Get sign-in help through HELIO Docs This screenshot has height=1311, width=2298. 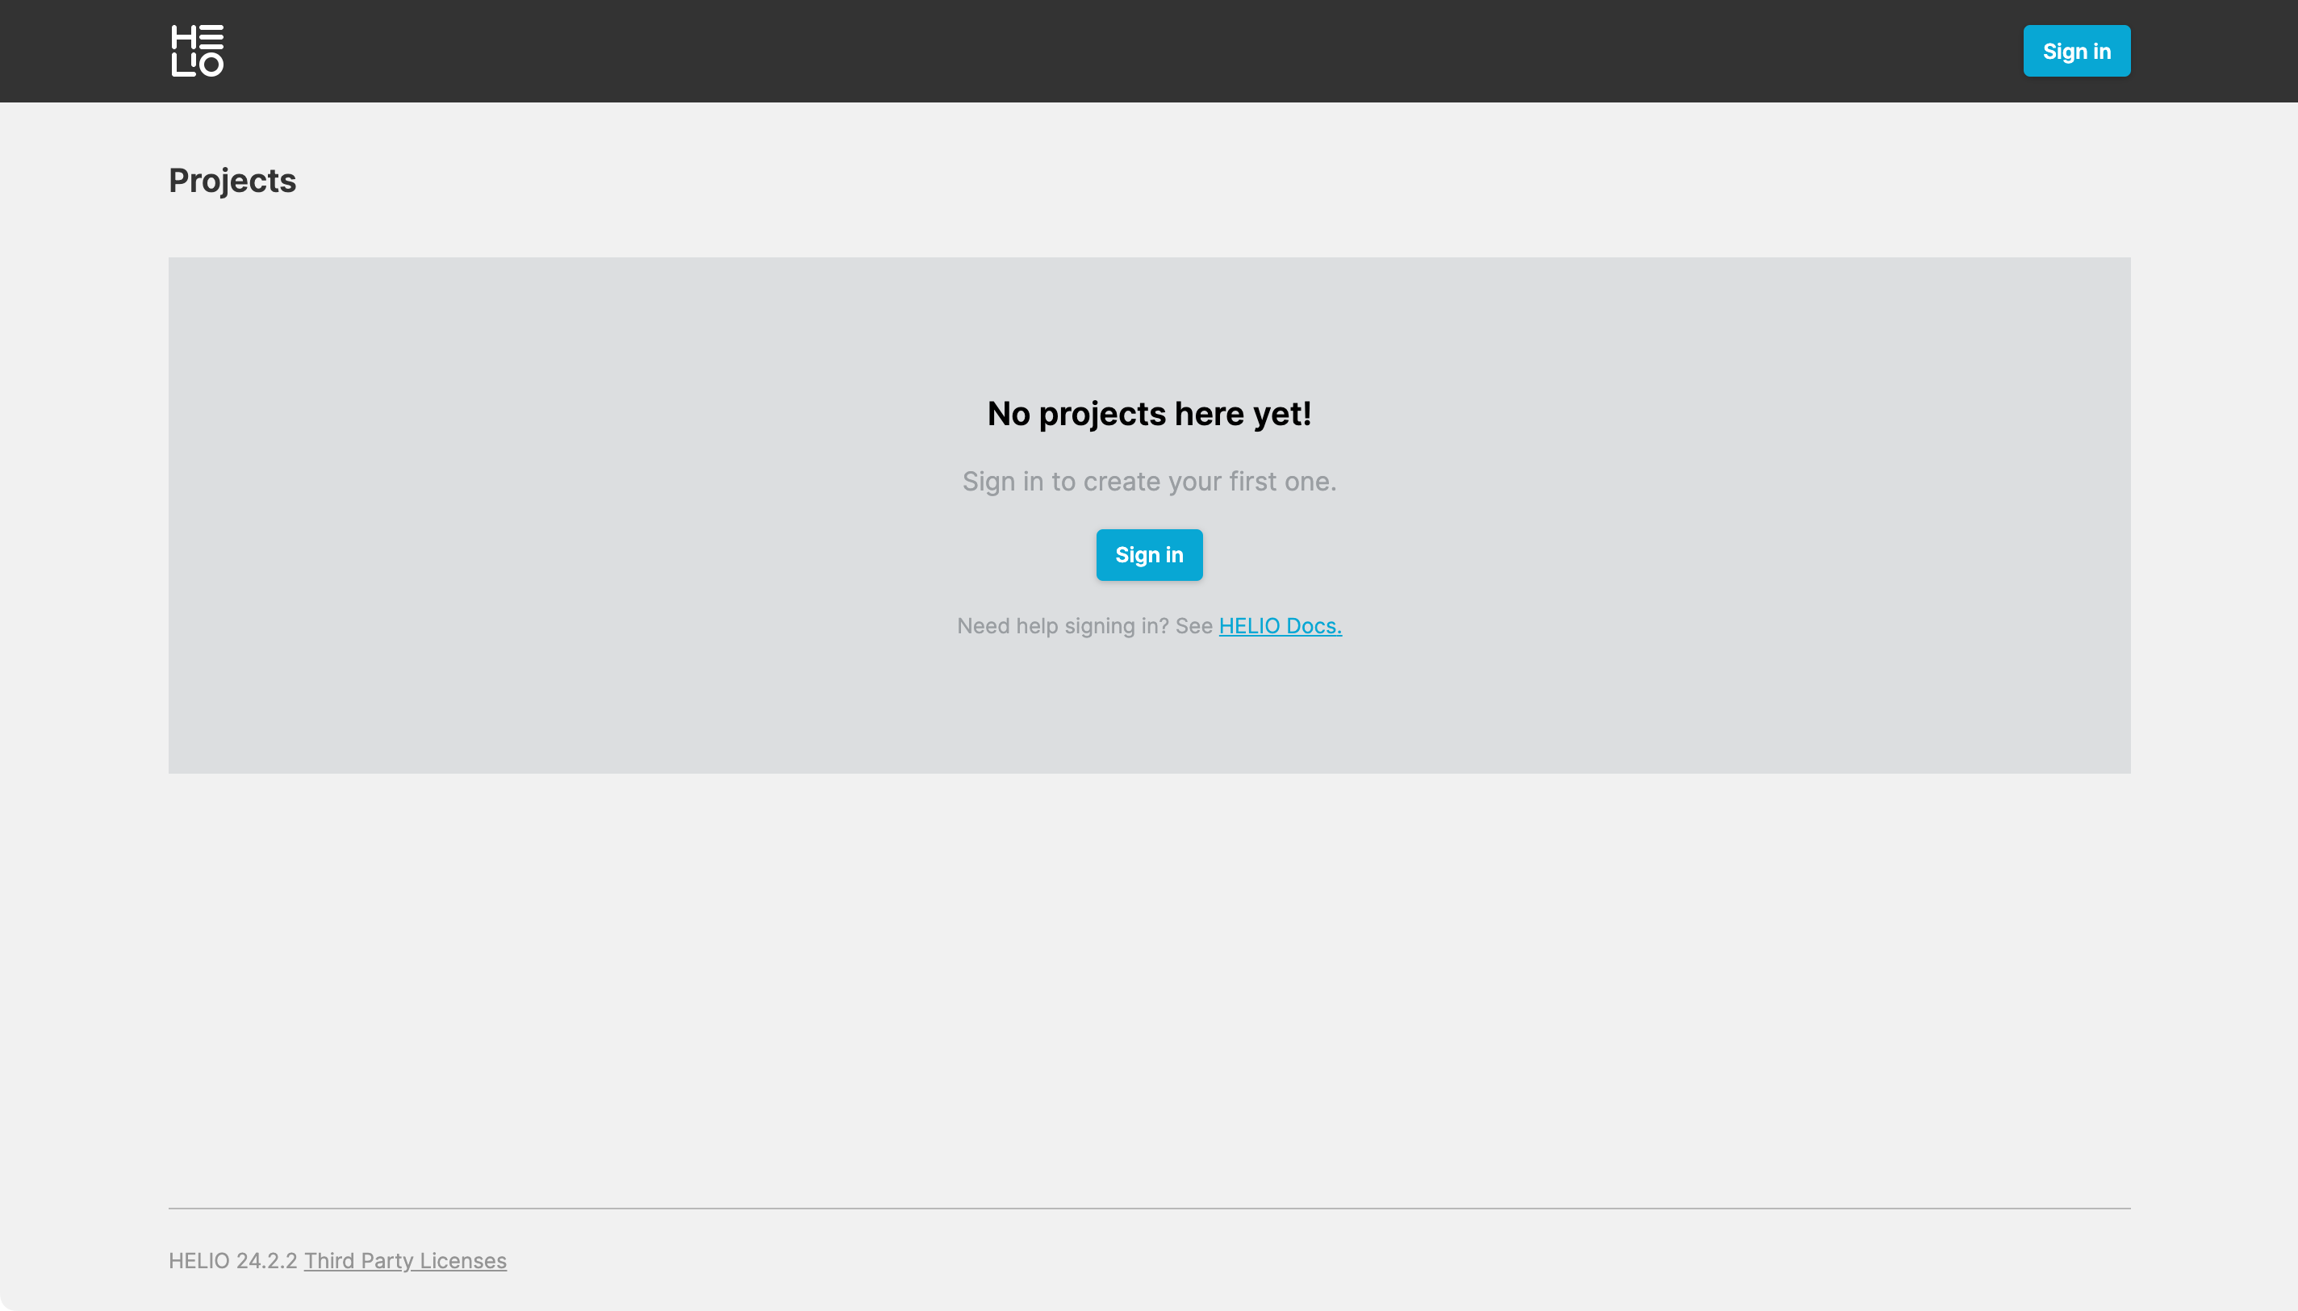[x=1280, y=626]
